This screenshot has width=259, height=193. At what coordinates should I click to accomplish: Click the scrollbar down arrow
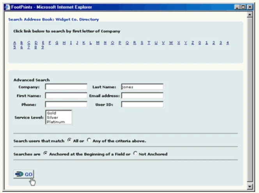click(250, 186)
